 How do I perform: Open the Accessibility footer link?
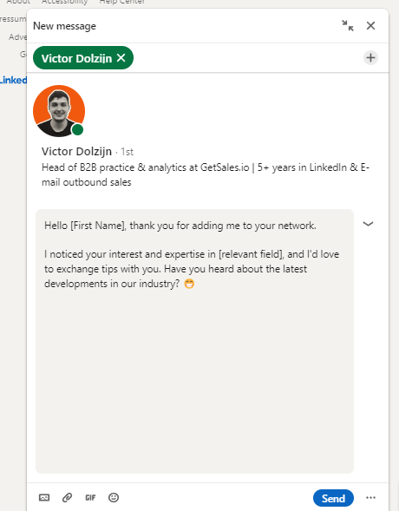(64, 2)
